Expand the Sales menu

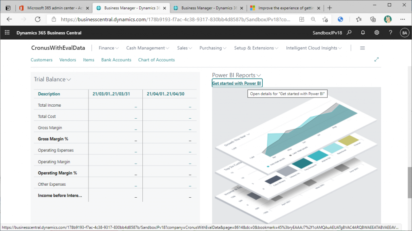coord(184,48)
